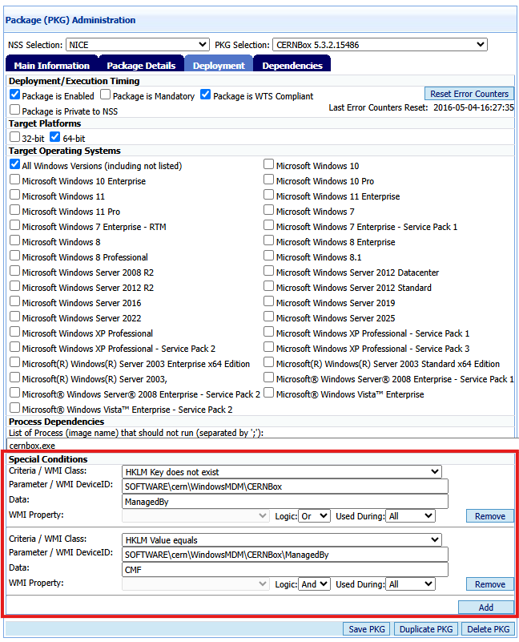Click the Save PKG button

pyautogui.click(x=368, y=629)
